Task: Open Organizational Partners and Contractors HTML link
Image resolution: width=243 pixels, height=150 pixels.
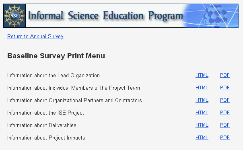Action: pyautogui.click(x=202, y=100)
